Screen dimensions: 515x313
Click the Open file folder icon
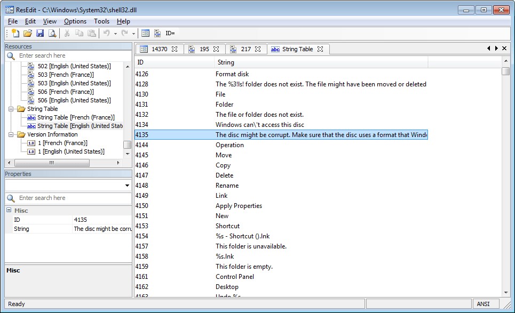[28, 33]
